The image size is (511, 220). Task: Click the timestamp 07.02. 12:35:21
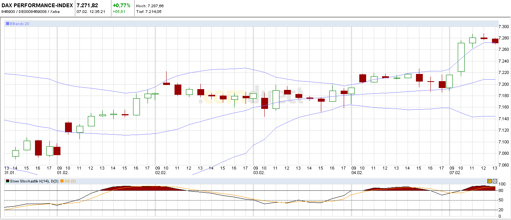[x=91, y=12]
